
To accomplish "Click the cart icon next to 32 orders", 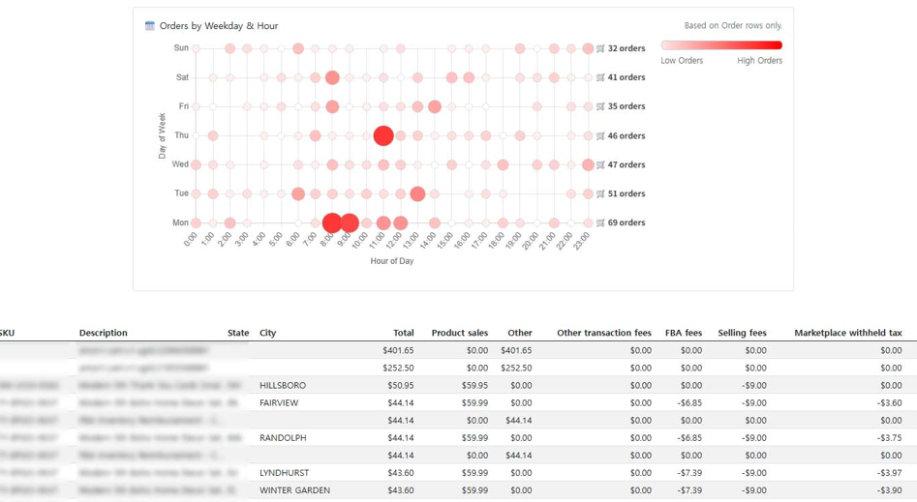I will 600,48.
